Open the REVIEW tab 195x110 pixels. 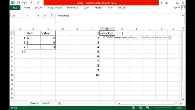coord(98,8)
